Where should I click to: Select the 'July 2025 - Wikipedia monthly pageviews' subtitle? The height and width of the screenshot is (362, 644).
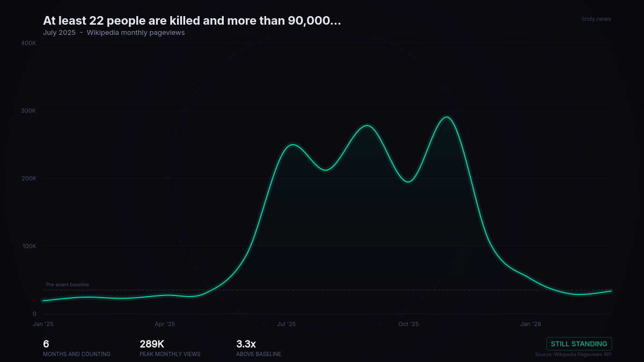(114, 33)
